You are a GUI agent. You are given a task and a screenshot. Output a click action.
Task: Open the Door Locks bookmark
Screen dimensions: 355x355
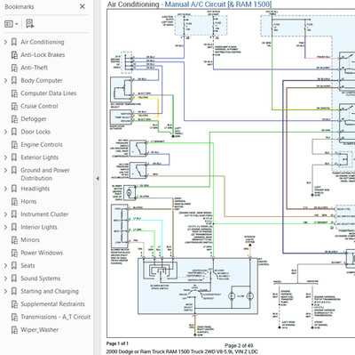click(x=35, y=132)
